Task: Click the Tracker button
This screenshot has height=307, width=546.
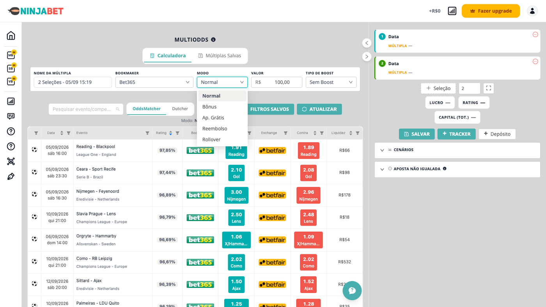Action: click(x=457, y=134)
